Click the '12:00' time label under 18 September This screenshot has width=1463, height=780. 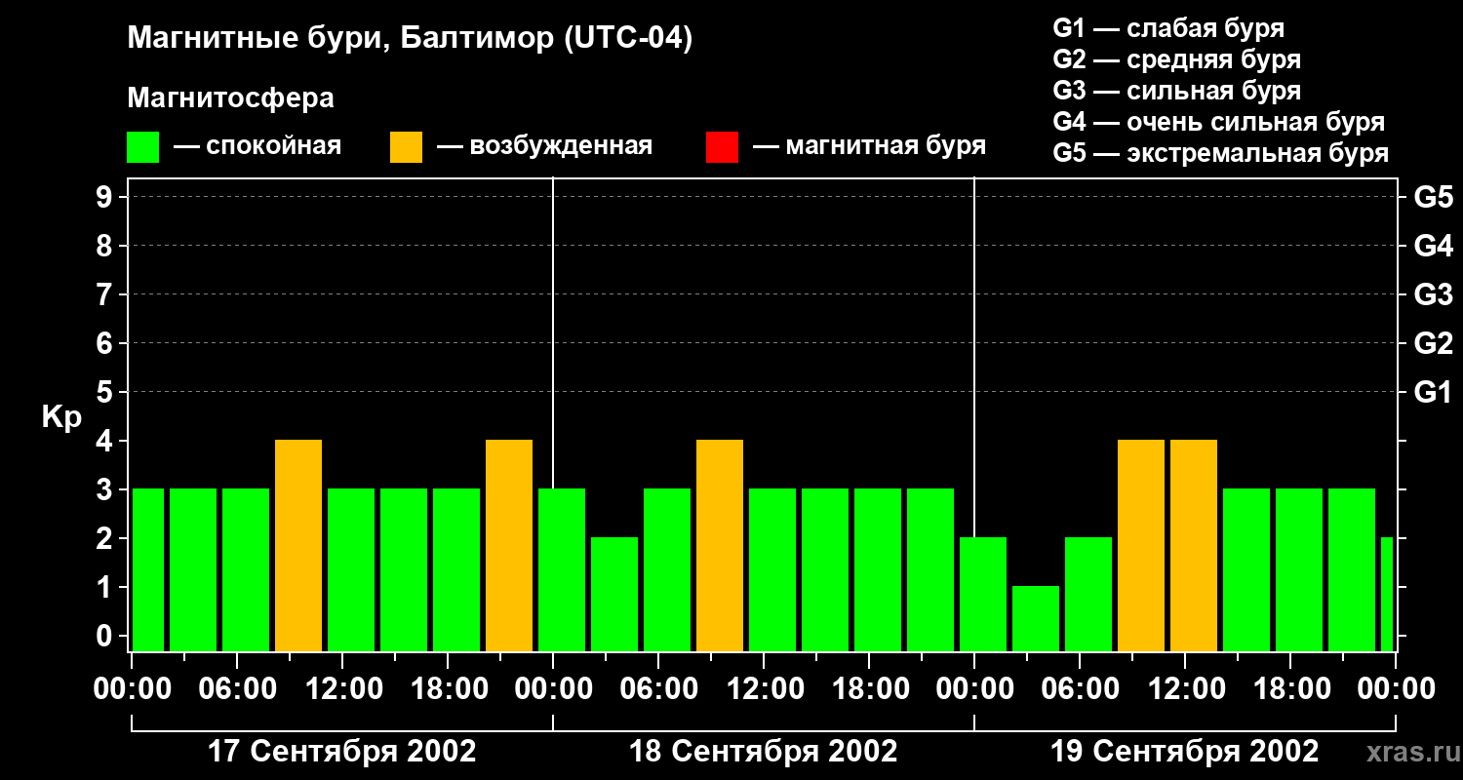[x=764, y=689]
